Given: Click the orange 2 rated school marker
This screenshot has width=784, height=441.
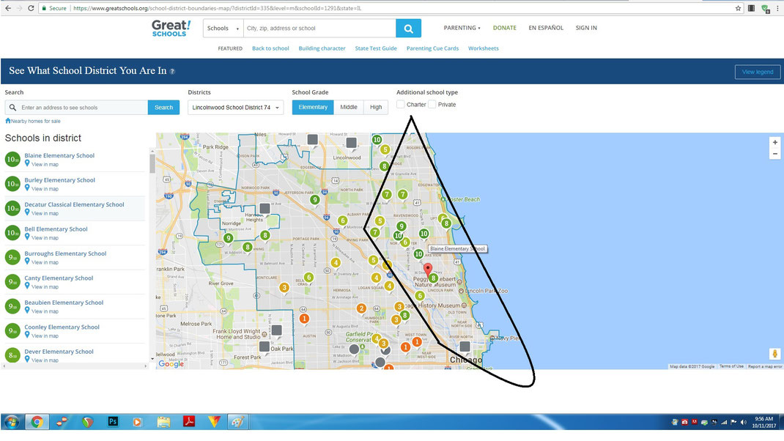Looking at the screenshot, I should (x=361, y=308).
